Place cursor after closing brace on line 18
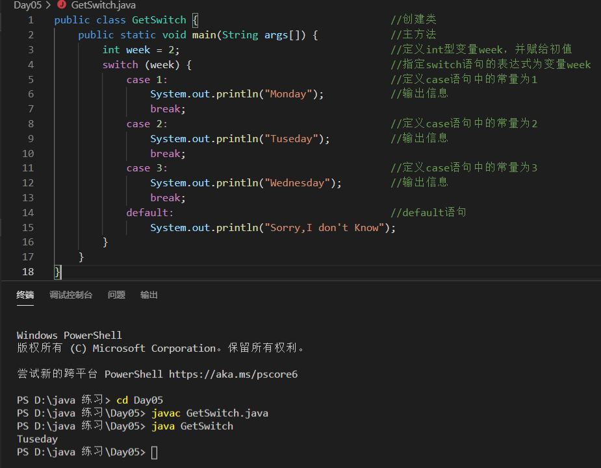Viewport: 601px width, 468px height. click(x=60, y=272)
